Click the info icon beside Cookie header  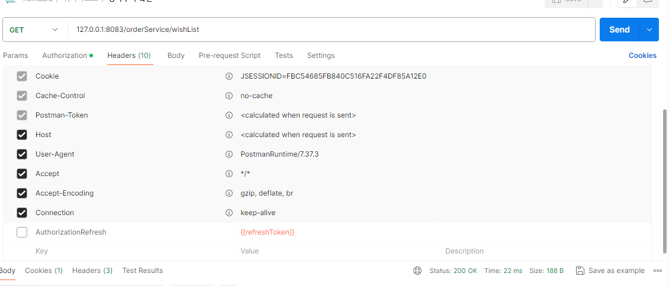[229, 76]
